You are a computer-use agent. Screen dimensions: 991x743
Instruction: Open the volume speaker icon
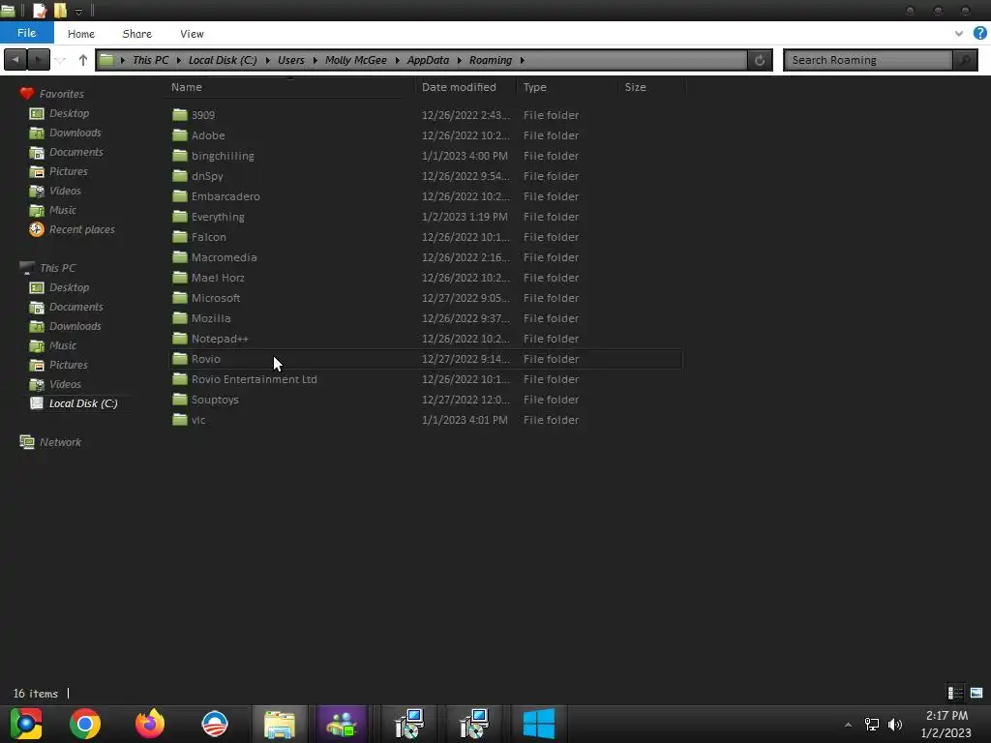pyautogui.click(x=895, y=725)
